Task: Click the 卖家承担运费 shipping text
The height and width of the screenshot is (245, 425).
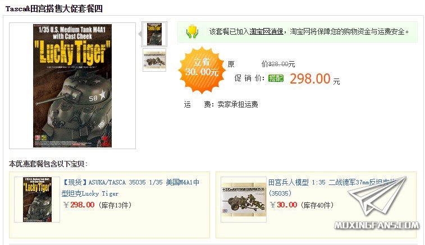Action: (237, 104)
